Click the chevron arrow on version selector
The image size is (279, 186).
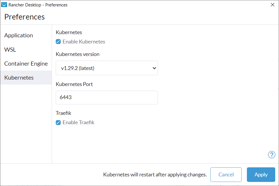(154, 68)
